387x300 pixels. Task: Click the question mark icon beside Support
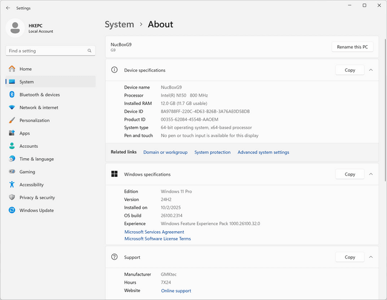click(114, 257)
